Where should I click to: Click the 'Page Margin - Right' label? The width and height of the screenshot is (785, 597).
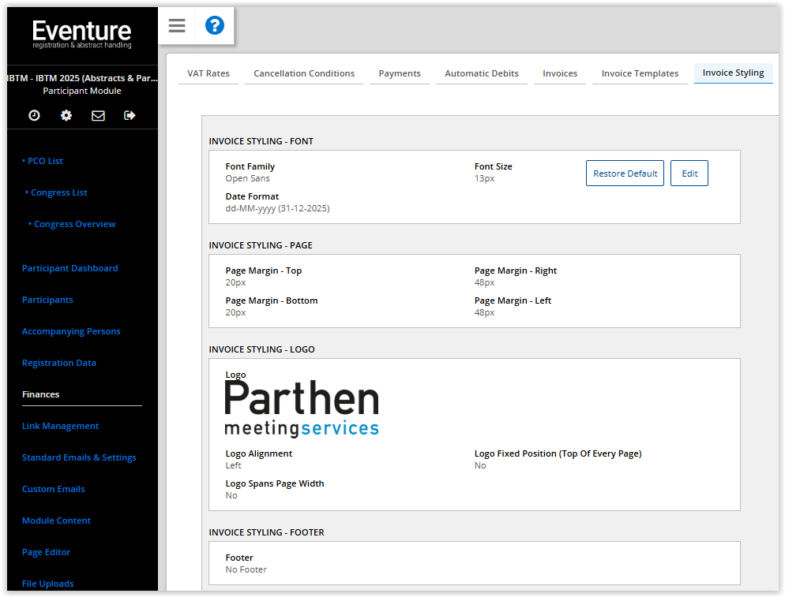coord(516,271)
